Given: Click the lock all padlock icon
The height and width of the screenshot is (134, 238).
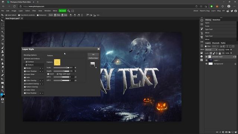Looking at the screenshot, I should 220,53.
